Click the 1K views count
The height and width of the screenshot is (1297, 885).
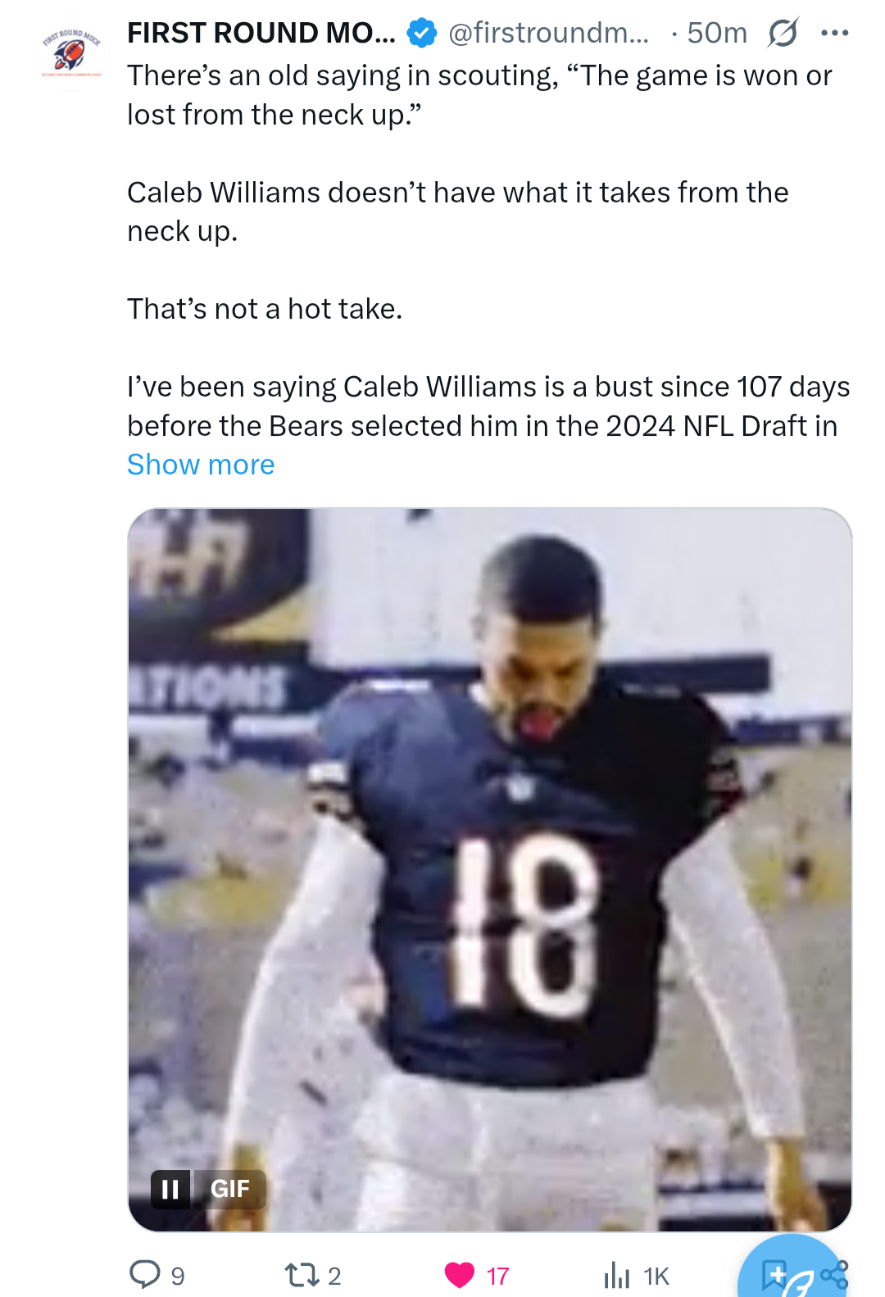656,1276
